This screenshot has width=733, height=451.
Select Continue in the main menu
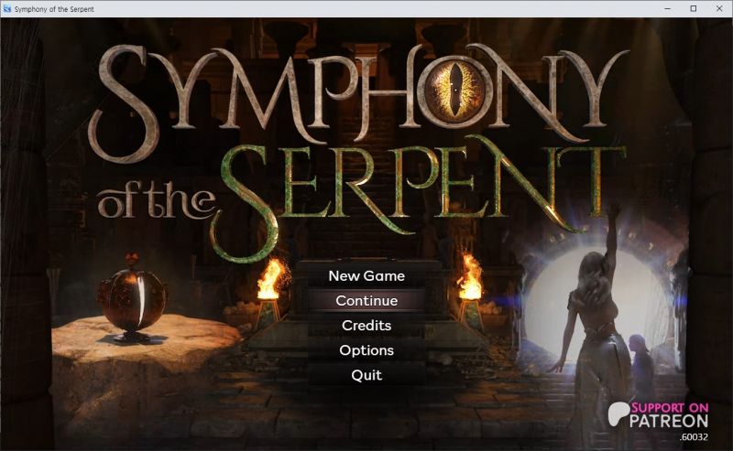click(x=366, y=301)
